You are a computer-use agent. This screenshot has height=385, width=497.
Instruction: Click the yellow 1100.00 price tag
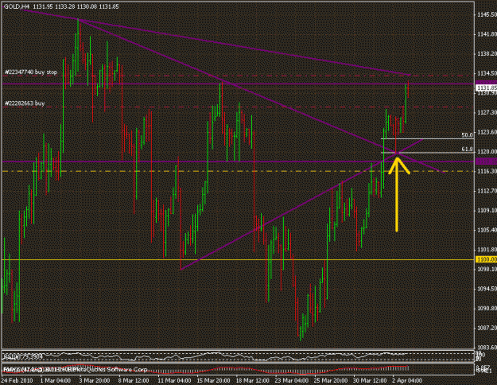486,259
